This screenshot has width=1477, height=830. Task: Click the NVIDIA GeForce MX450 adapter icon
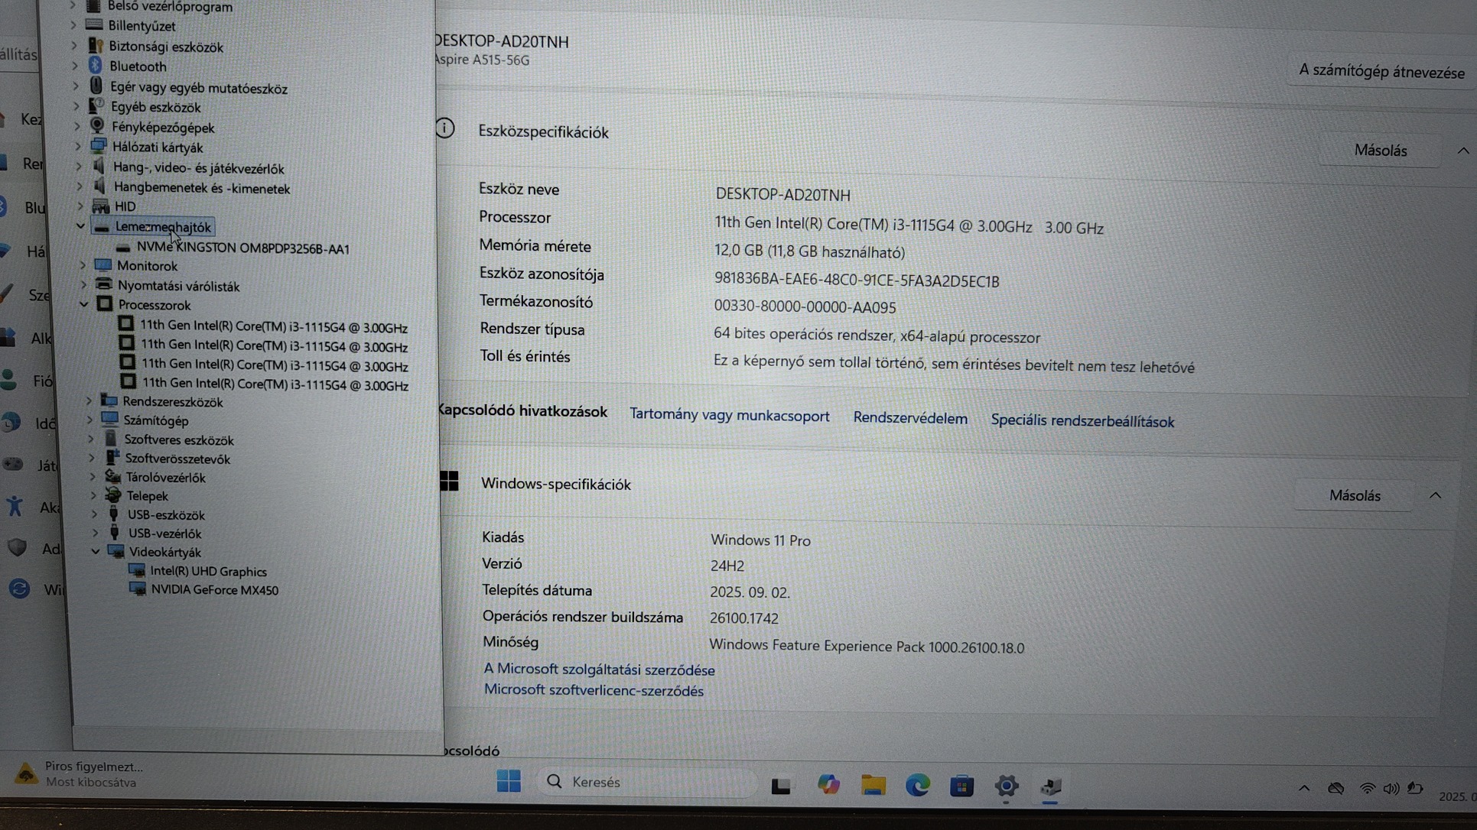coord(138,589)
